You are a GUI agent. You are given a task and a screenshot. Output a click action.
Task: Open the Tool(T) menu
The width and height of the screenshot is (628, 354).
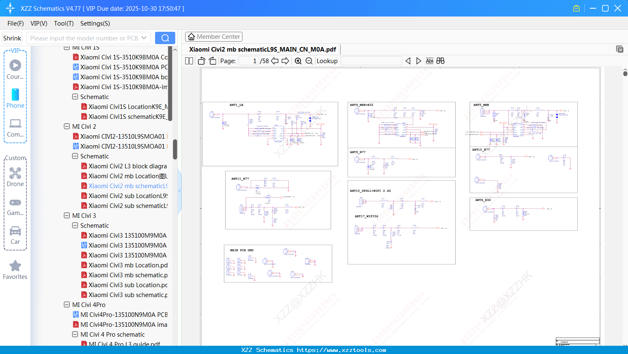[64, 24]
